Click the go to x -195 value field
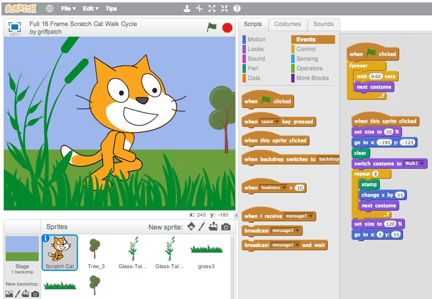The height and width of the screenshot is (299, 432). (x=384, y=142)
